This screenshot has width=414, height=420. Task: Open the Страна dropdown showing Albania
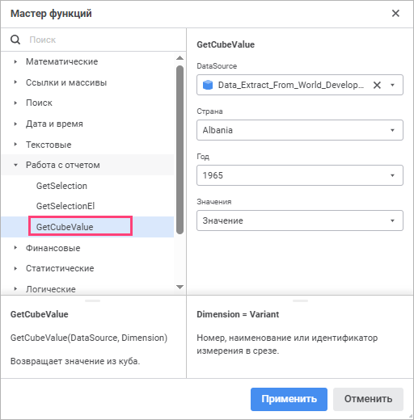pyautogui.click(x=300, y=130)
